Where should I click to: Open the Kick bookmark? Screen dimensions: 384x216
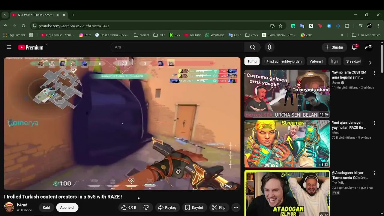175,35
